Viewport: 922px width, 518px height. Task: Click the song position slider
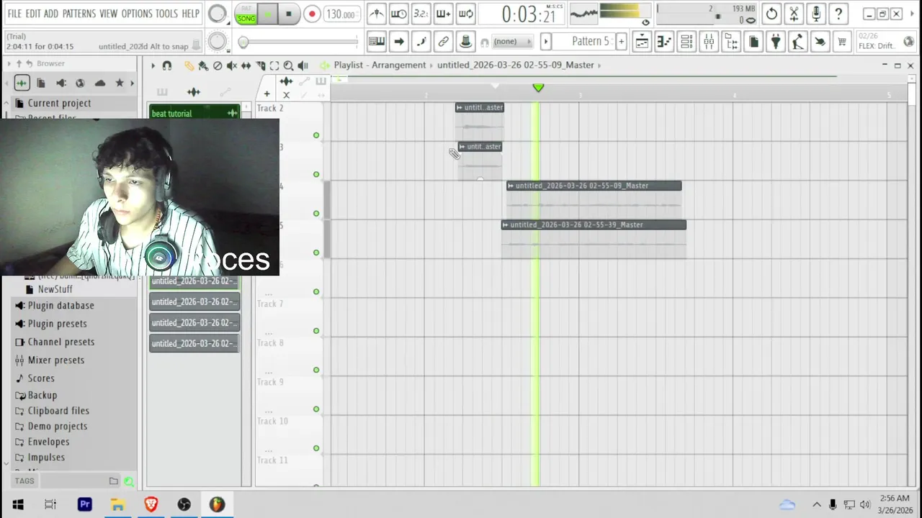pos(299,42)
